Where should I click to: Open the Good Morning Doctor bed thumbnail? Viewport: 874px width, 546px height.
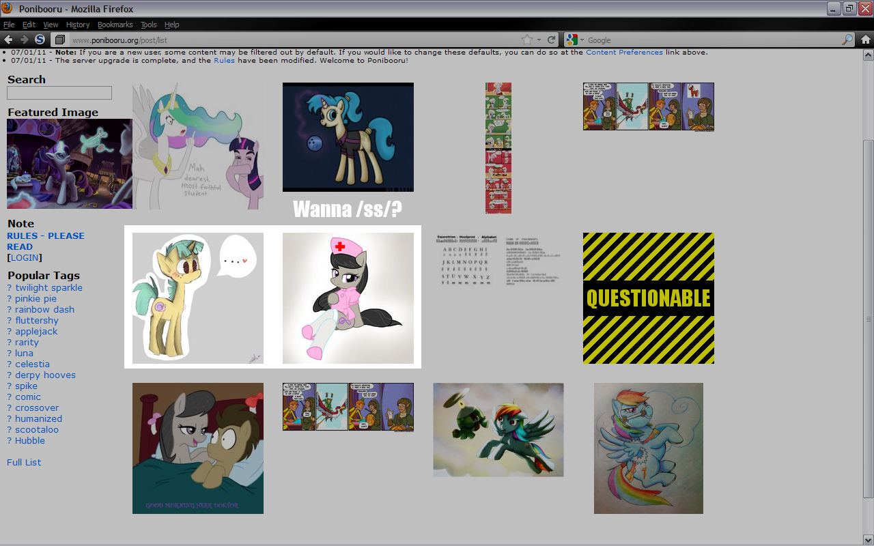click(x=198, y=448)
